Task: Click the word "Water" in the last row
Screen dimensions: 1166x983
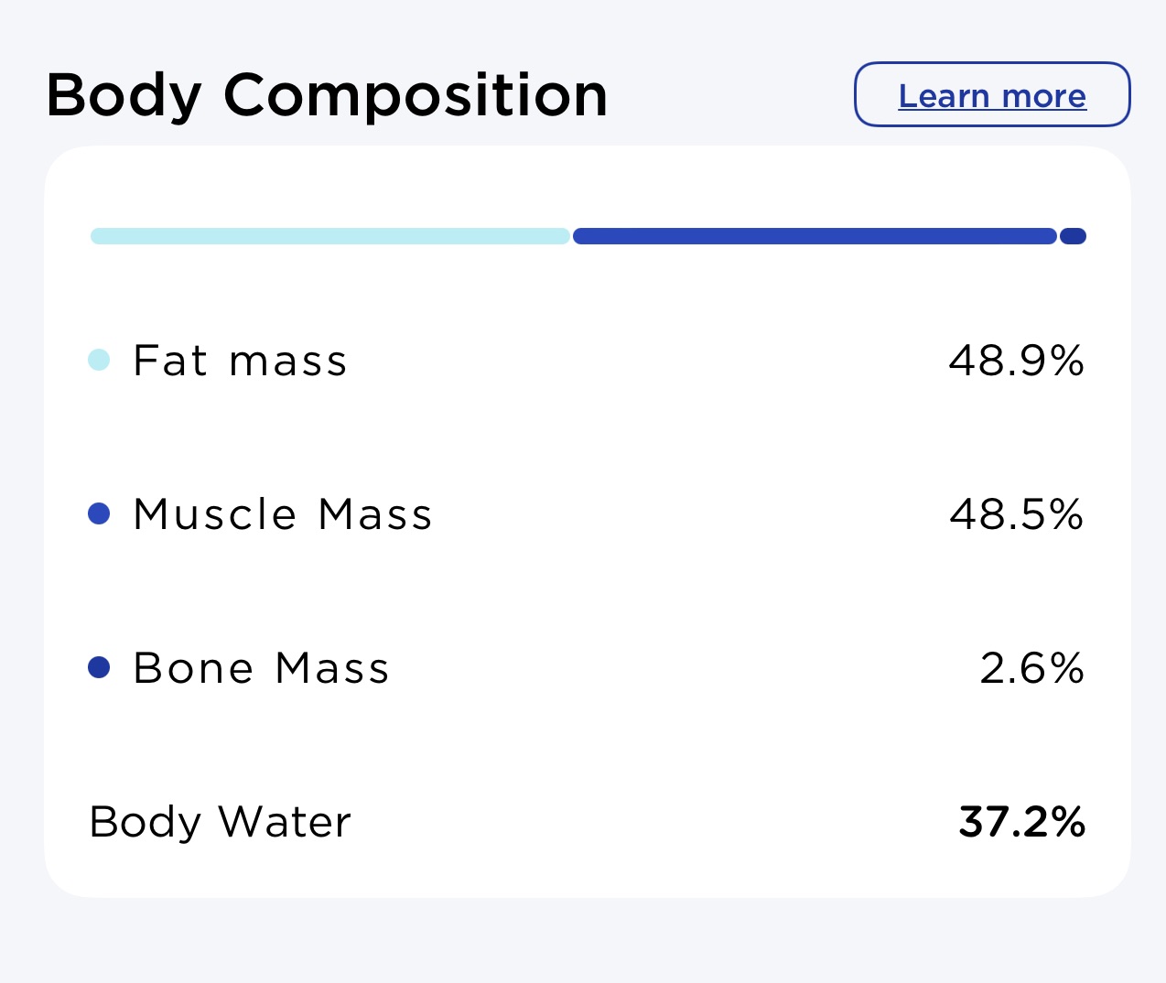Action: pos(285,822)
